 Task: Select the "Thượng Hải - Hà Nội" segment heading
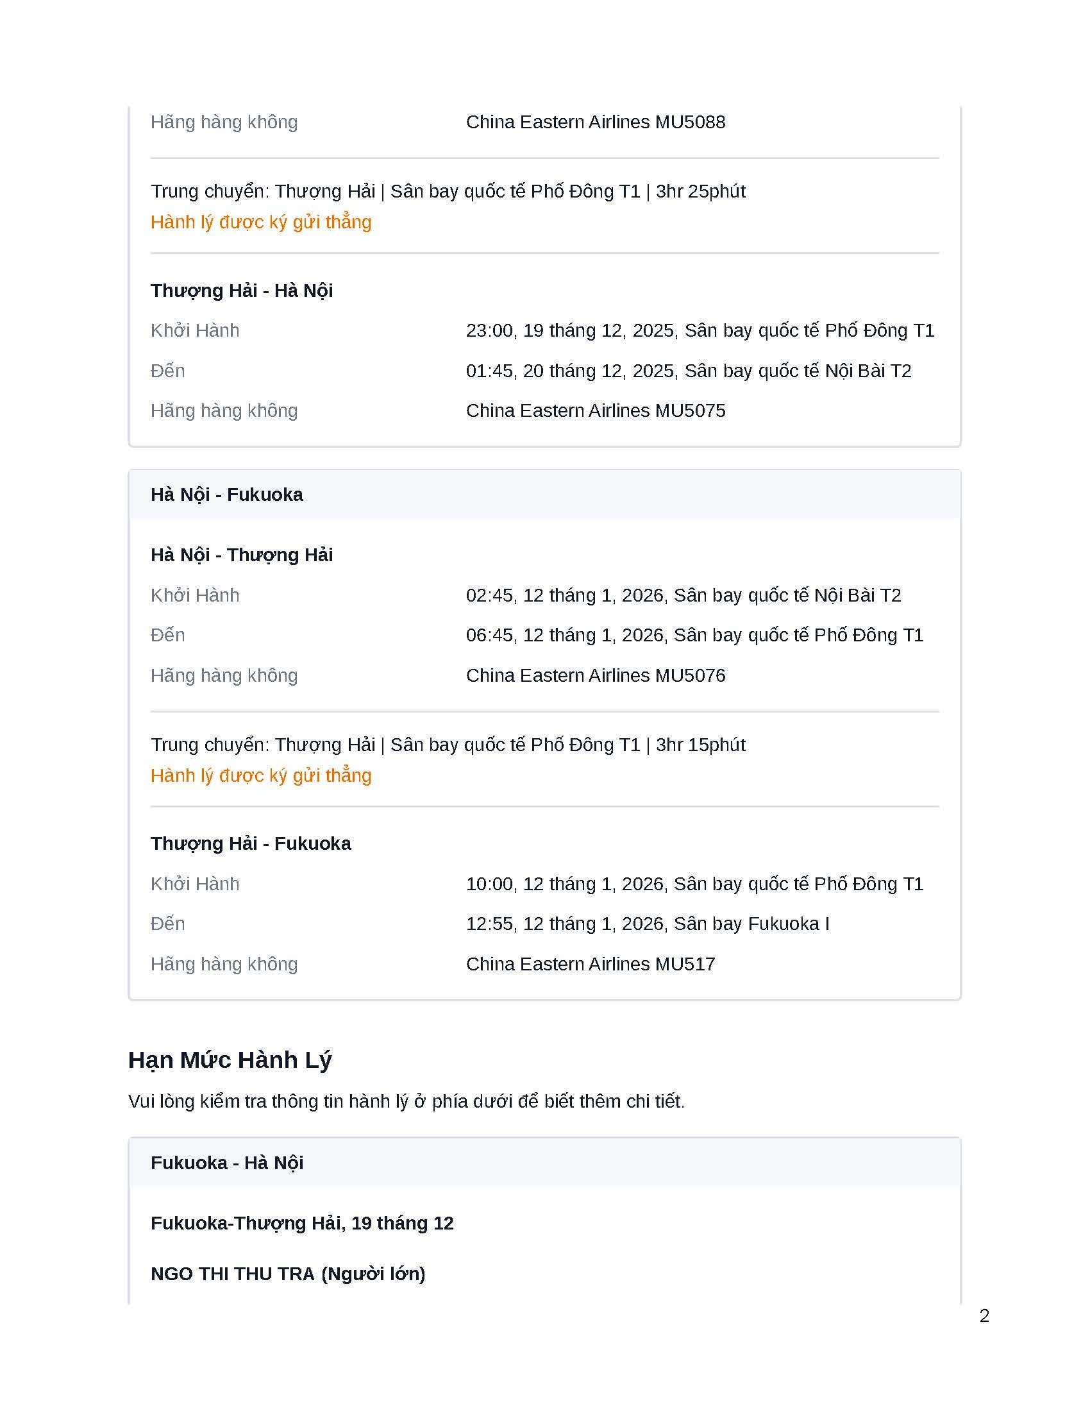[x=242, y=291]
